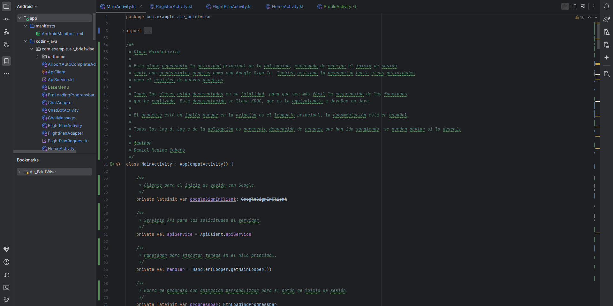613x306 pixels.
Task: Open BtnLoadingProgressbar class
Action: click(x=68, y=95)
